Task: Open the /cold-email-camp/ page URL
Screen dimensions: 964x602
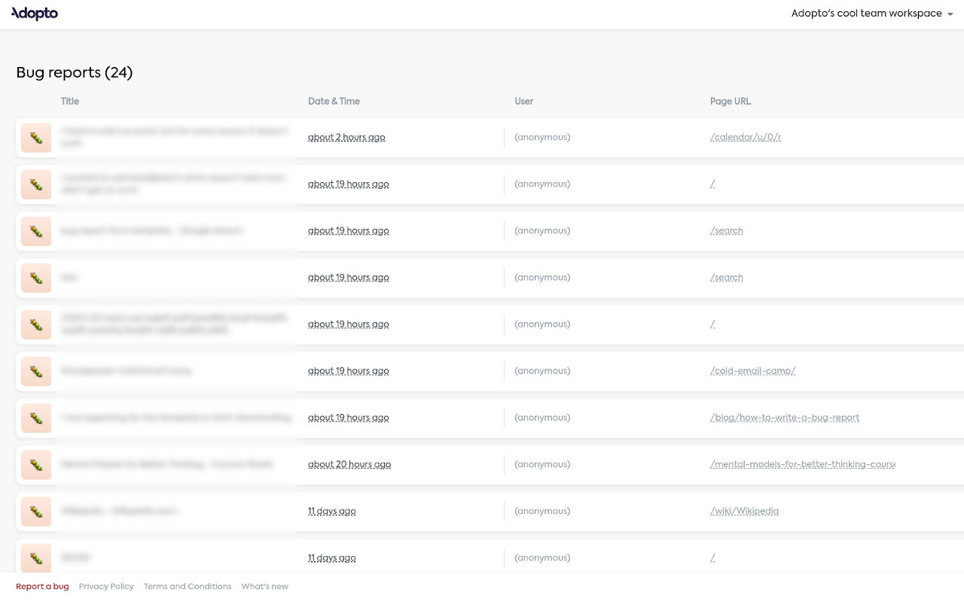Action: point(753,370)
